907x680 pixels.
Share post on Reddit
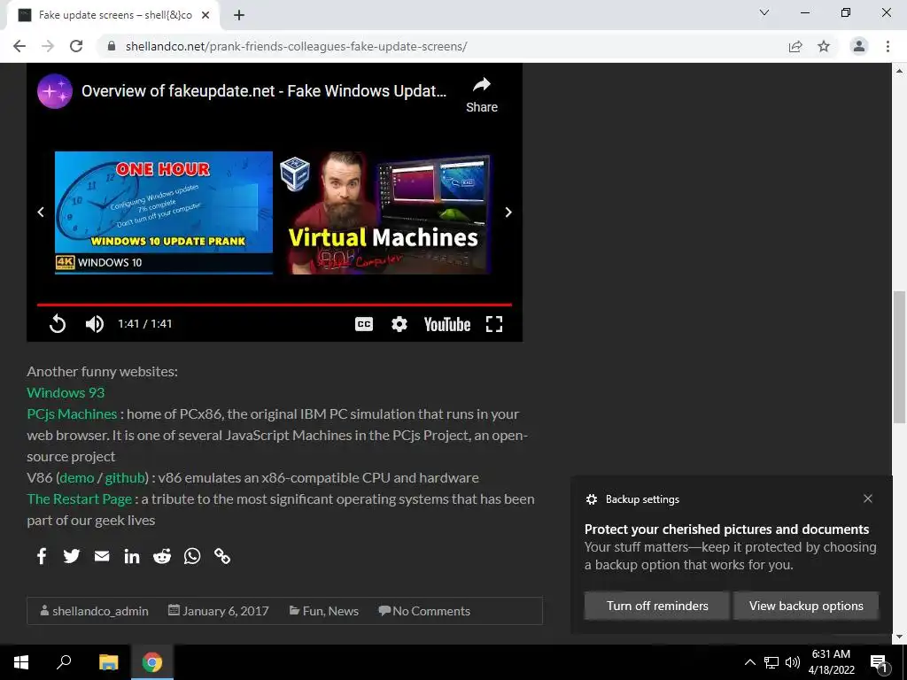pyautogui.click(x=162, y=556)
